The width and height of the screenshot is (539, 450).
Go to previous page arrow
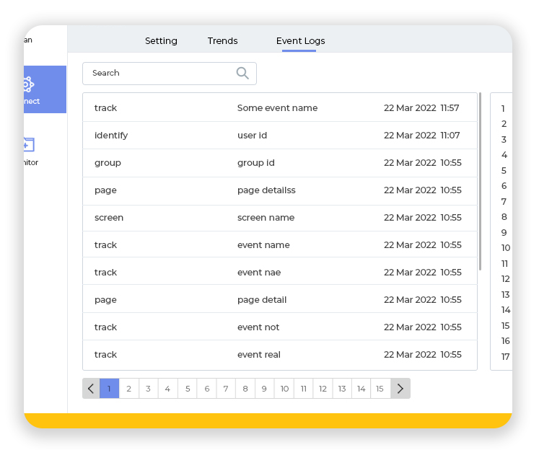tap(91, 389)
